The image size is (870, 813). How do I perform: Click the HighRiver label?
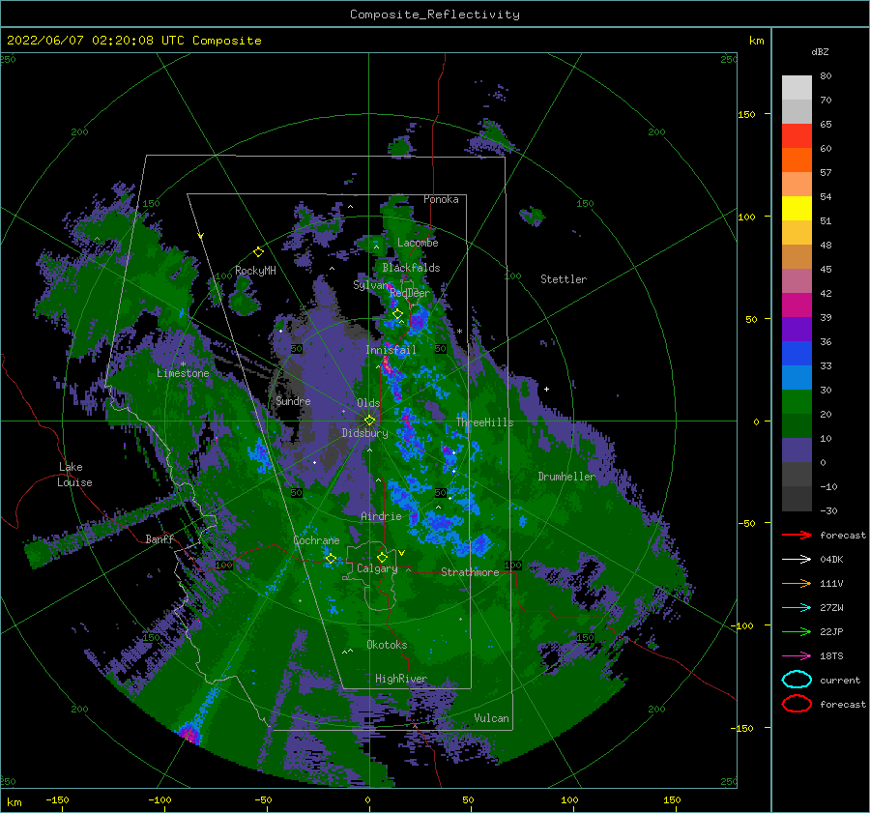pos(401,679)
